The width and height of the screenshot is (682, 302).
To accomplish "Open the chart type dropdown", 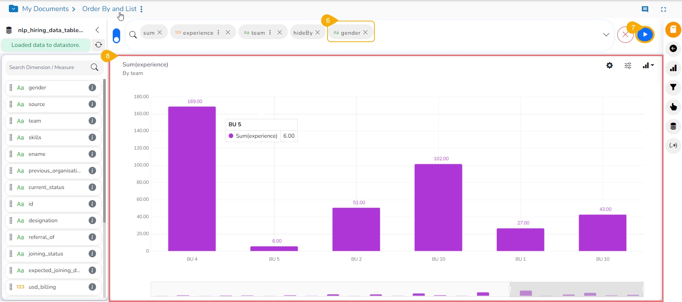I will point(648,66).
